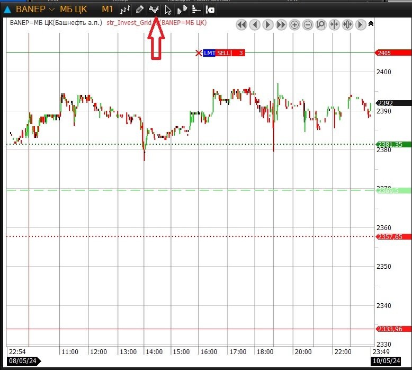Screen dimensions: 412x370
Task: Fast-forward the chart (double right arrows)
Action: 281,25
